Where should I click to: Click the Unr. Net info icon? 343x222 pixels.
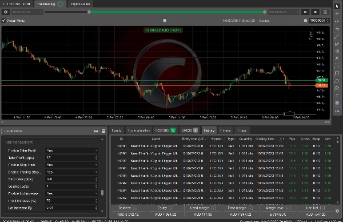(322, 208)
